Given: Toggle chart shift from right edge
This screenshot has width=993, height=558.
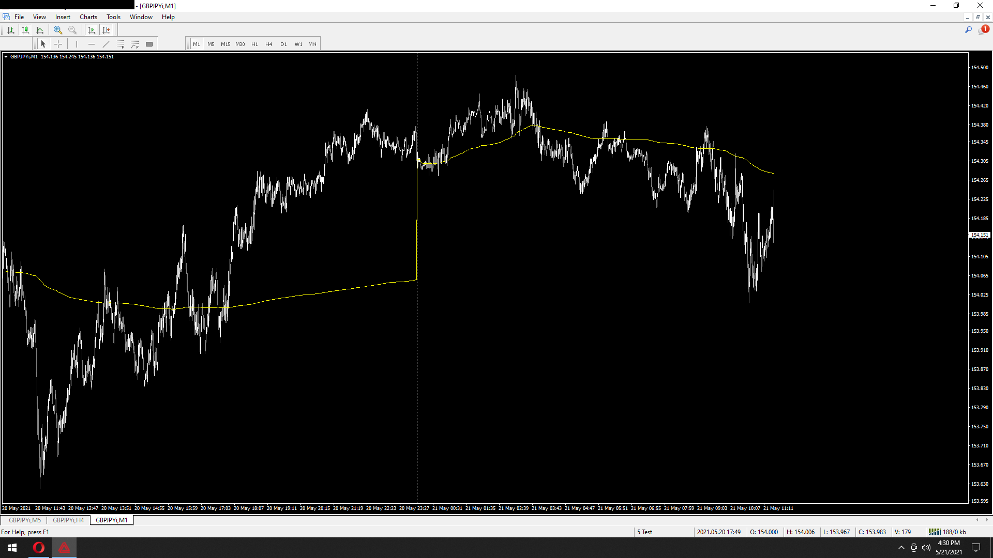Looking at the screenshot, I should (106, 30).
